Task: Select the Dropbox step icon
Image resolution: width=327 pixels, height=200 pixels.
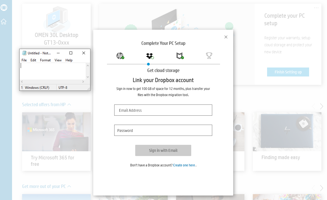Action: tap(150, 56)
